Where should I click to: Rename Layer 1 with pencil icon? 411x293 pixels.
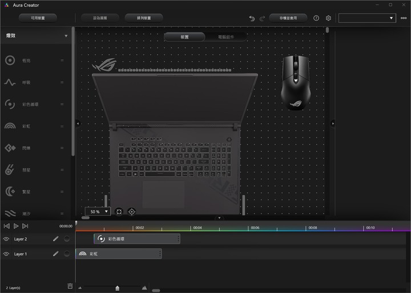click(55, 254)
